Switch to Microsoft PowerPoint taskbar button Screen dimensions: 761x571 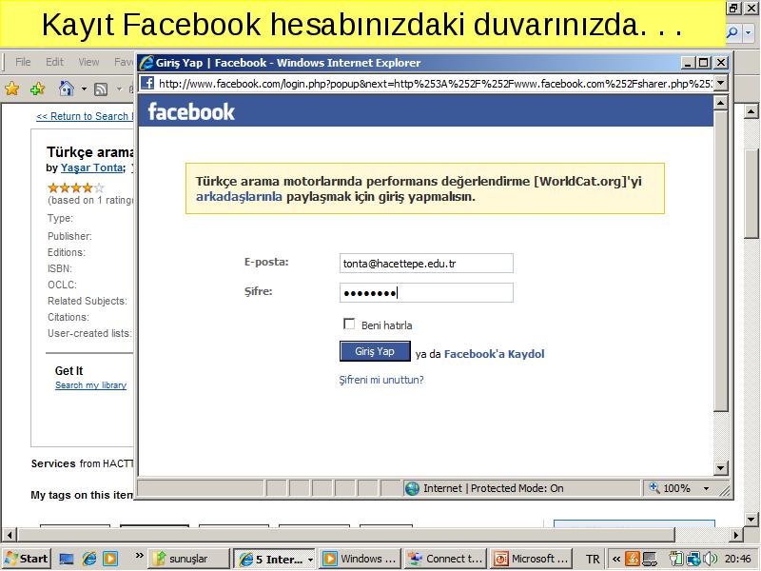click(x=531, y=559)
